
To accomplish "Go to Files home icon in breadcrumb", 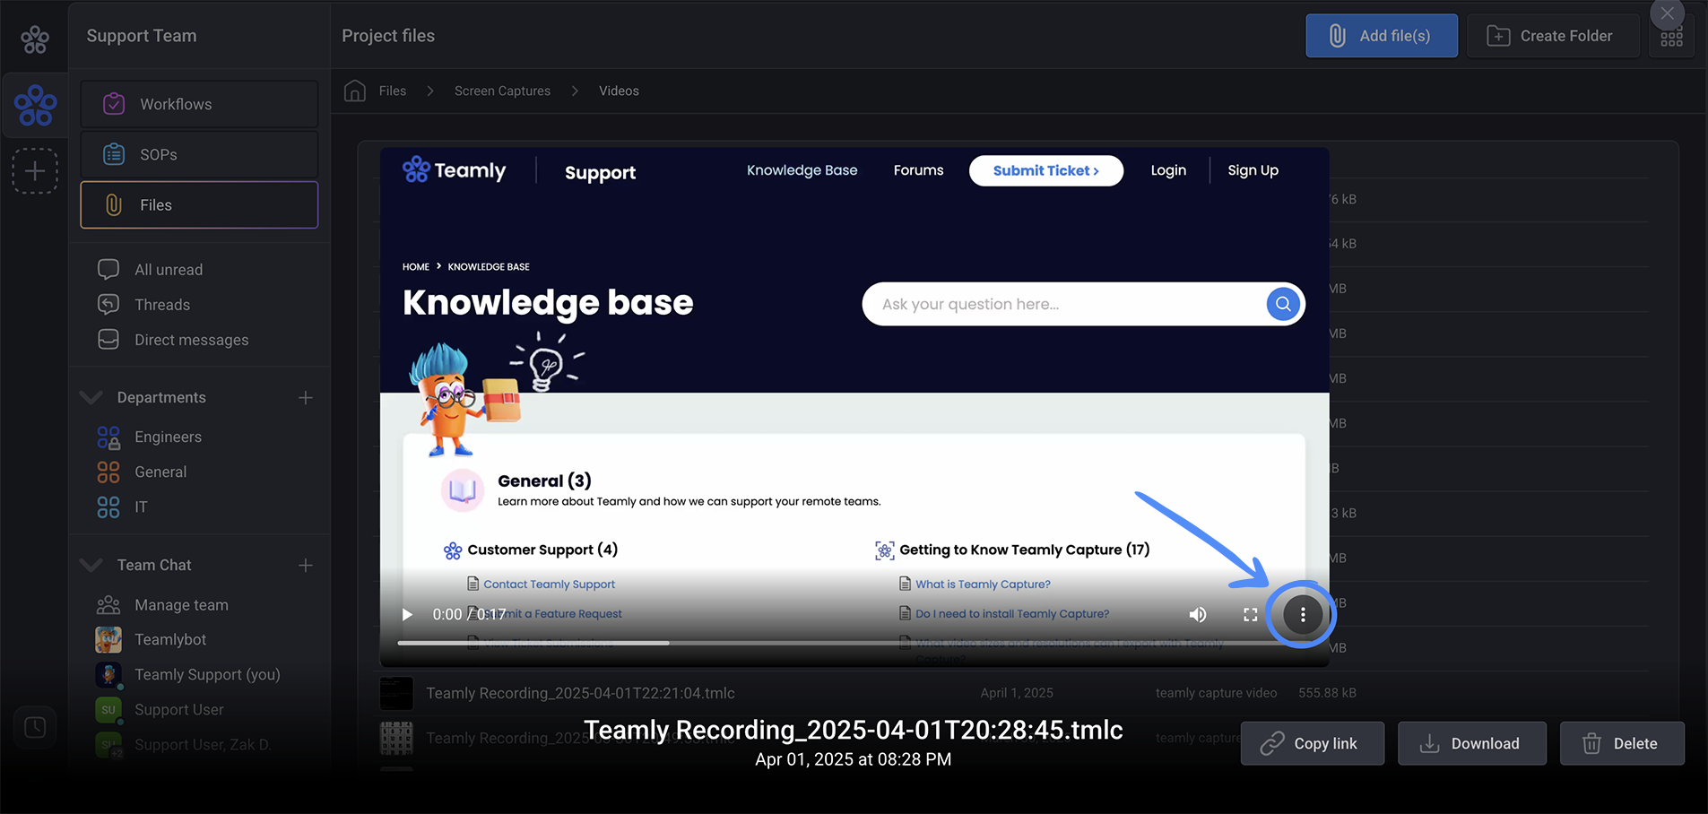I will pos(355,91).
